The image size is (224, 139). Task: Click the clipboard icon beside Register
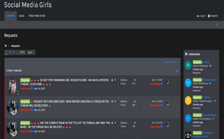[209, 16]
